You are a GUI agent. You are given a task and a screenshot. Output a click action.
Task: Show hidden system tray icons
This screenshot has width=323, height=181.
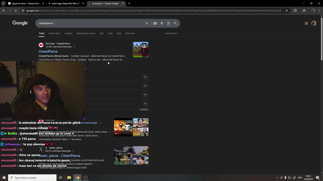[x=277, y=178]
